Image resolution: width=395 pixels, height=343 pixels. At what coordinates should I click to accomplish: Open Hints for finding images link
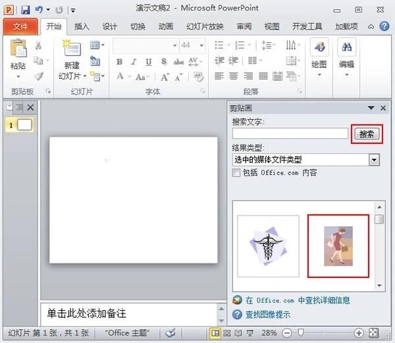tap(267, 315)
